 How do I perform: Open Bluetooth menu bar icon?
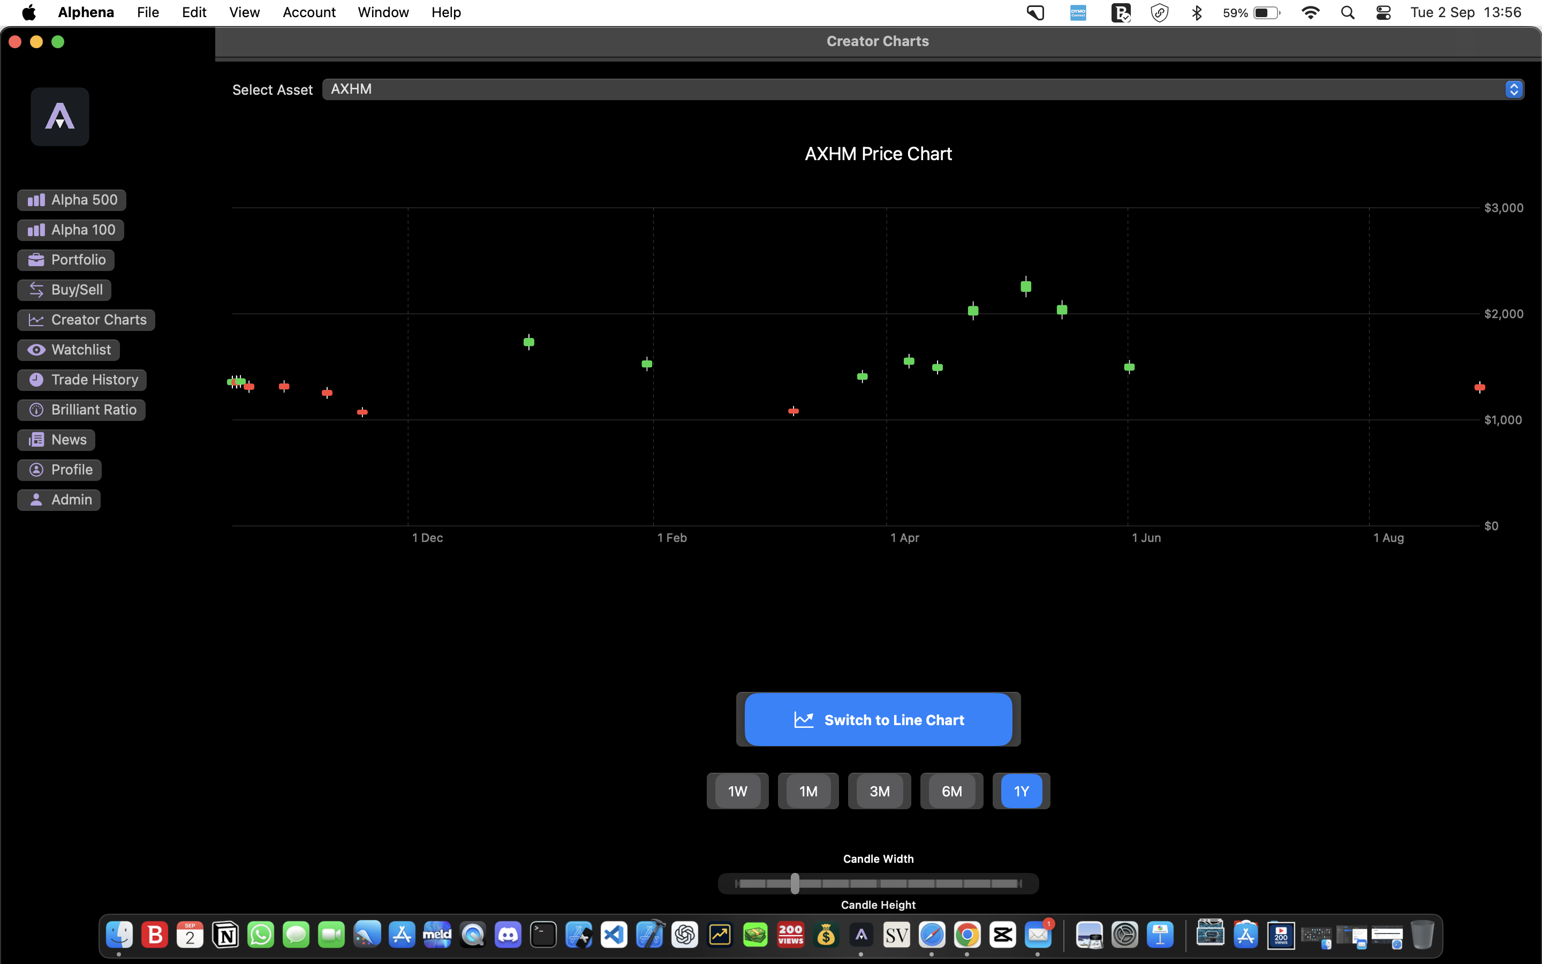pyautogui.click(x=1196, y=12)
